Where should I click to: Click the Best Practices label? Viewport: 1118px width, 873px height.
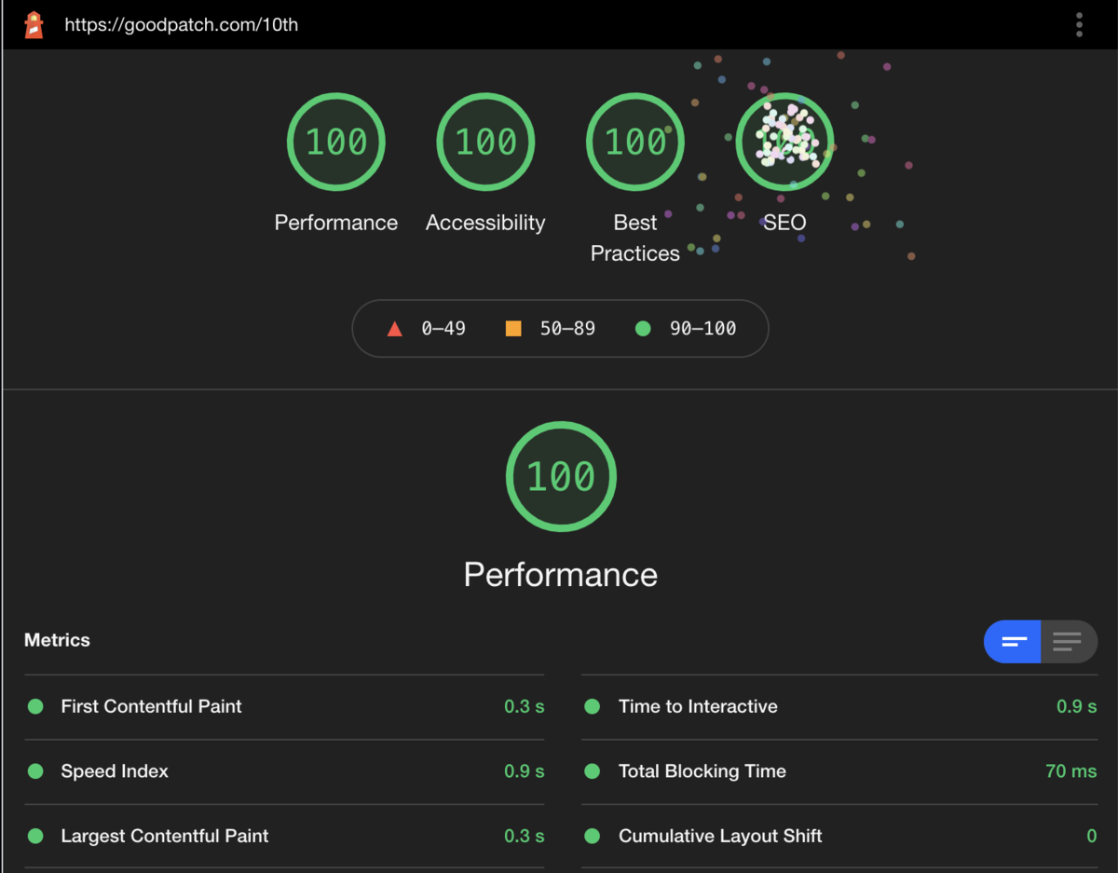(635, 238)
